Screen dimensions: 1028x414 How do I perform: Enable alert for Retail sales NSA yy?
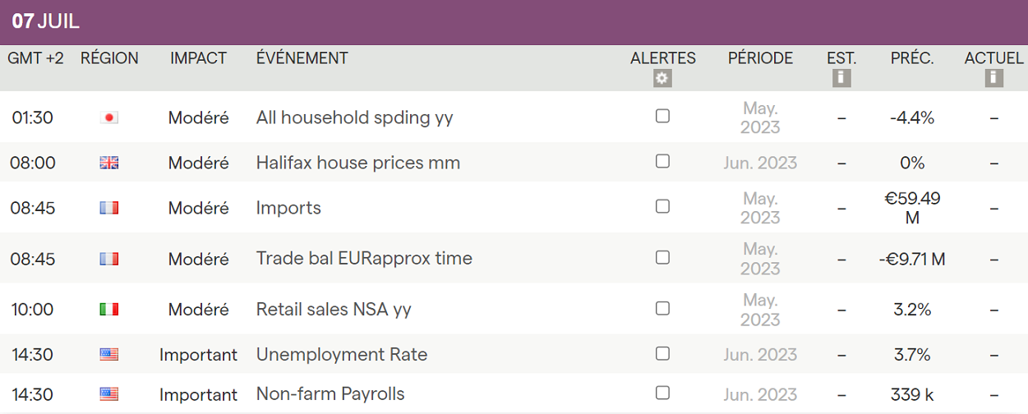662,309
